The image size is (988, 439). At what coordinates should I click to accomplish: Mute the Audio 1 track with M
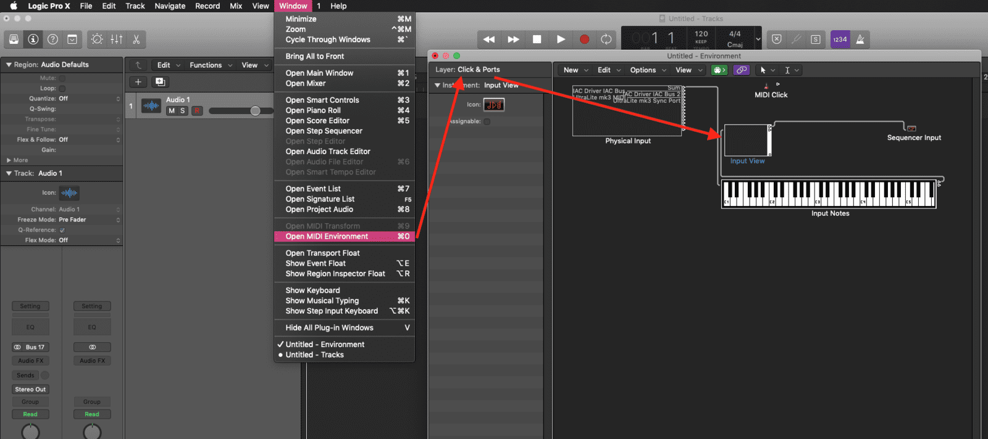[172, 111]
